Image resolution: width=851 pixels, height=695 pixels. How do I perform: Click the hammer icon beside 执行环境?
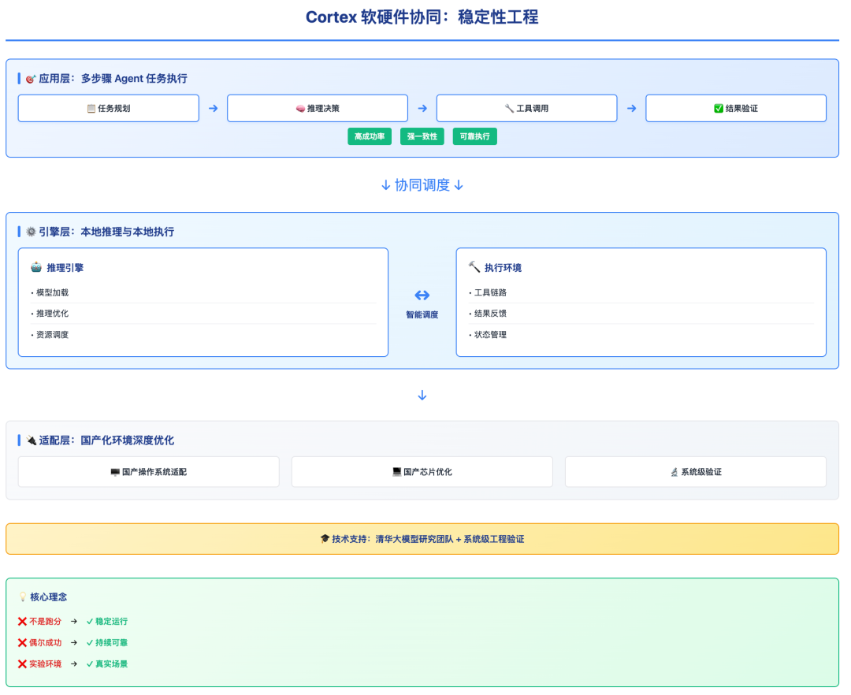(474, 267)
